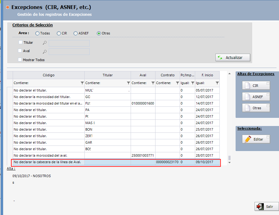
Task: Enable the Aval checkbox
Action: 20,51
